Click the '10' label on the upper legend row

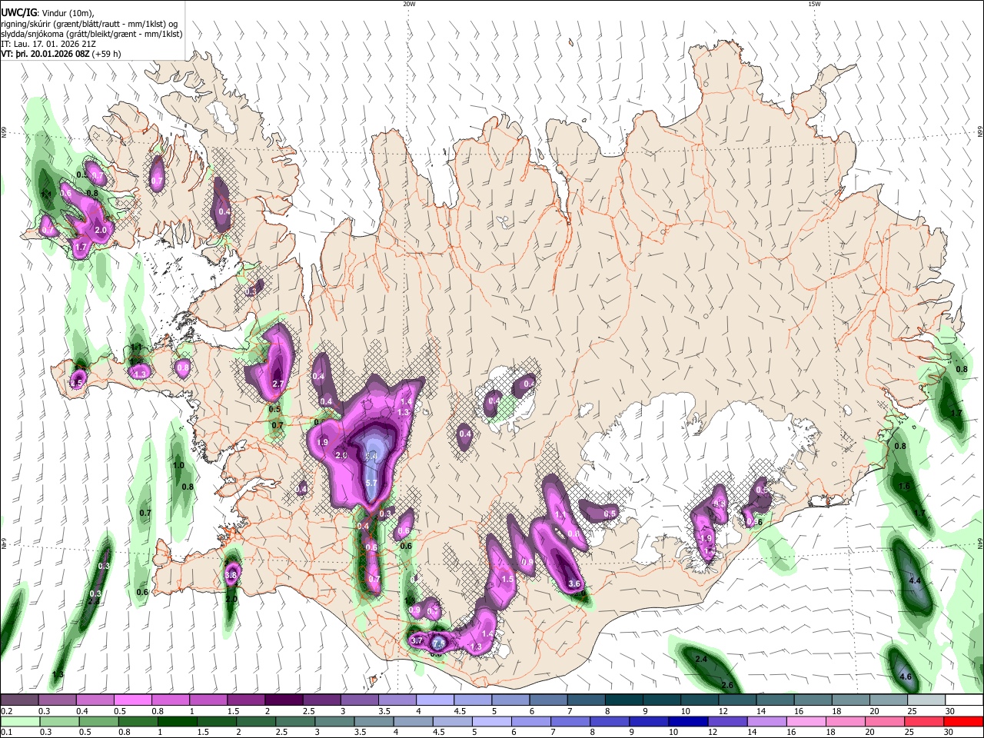pyautogui.click(x=684, y=711)
